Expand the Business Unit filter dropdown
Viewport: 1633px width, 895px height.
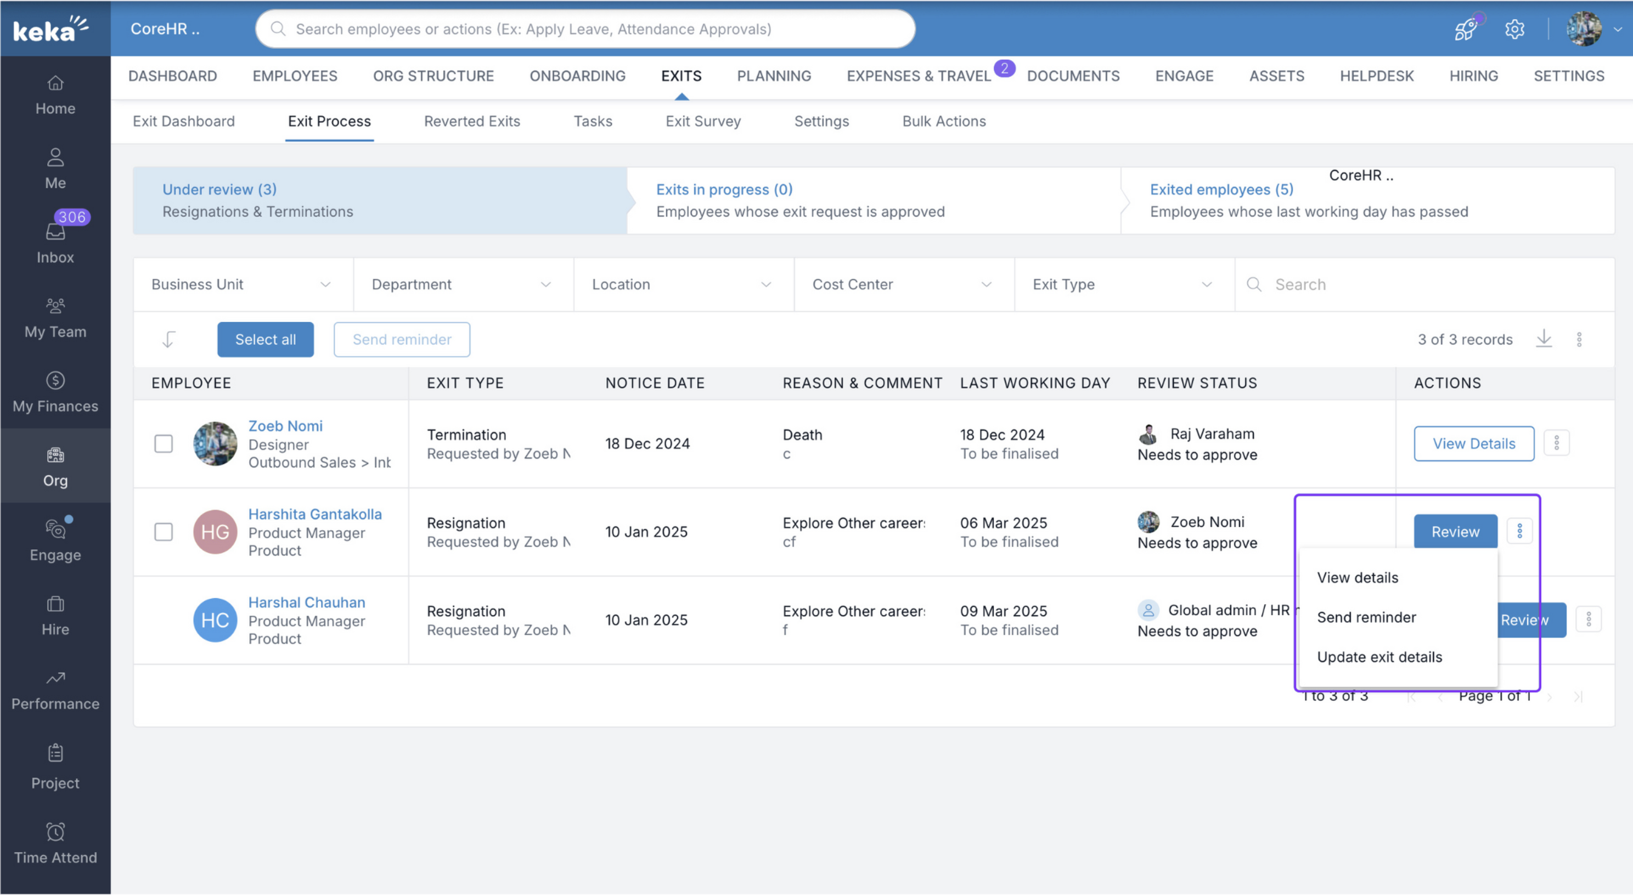click(x=241, y=285)
